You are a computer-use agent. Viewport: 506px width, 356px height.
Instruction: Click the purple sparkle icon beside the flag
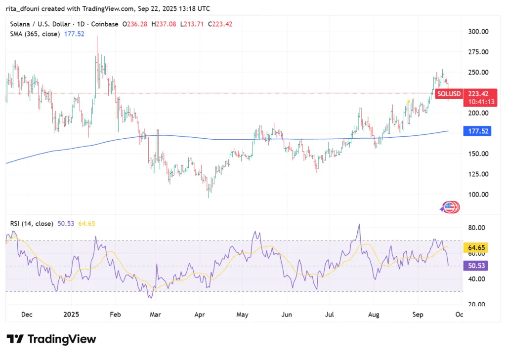(442, 209)
